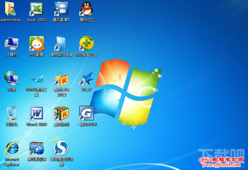Image resolution: width=248 pixels, height=170 pixels.
Task: Click the Word 2003 shortcut
Action: tap(36, 113)
